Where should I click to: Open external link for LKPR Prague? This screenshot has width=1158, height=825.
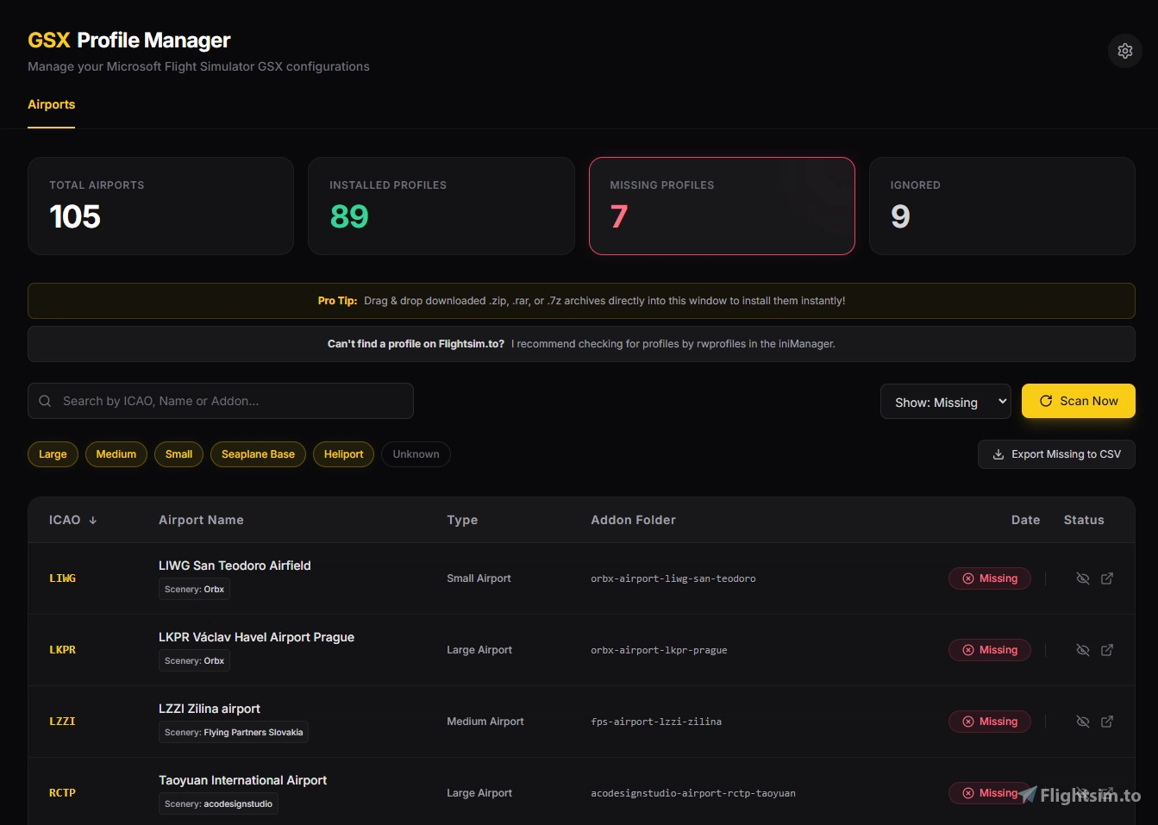pos(1107,650)
